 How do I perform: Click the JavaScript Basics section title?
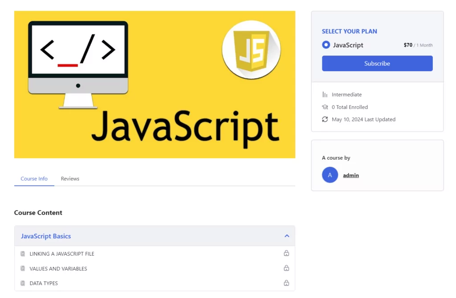46,236
